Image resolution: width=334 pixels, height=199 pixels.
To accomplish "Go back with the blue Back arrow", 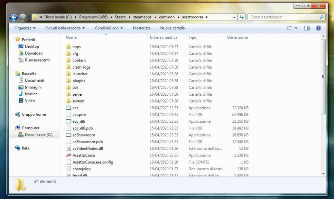I will pyautogui.click(x=14, y=17).
